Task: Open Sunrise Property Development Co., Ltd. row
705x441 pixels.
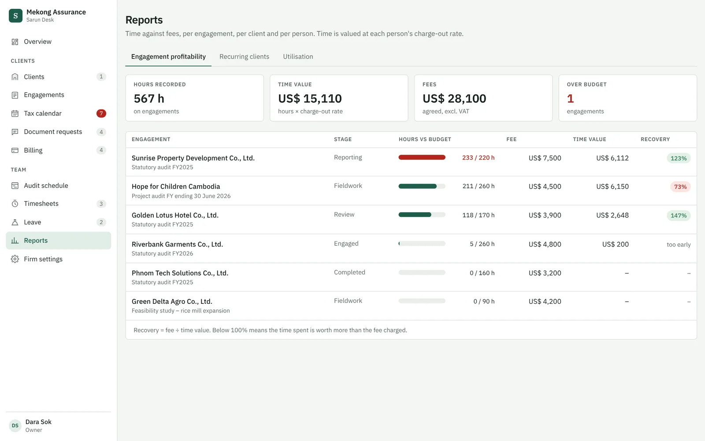Action: click(411, 162)
